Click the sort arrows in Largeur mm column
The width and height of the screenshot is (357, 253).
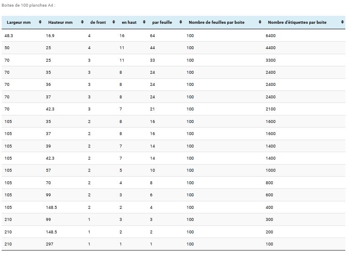40,22
